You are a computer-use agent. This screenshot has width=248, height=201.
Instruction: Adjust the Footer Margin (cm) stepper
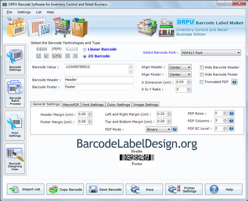point(90,122)
